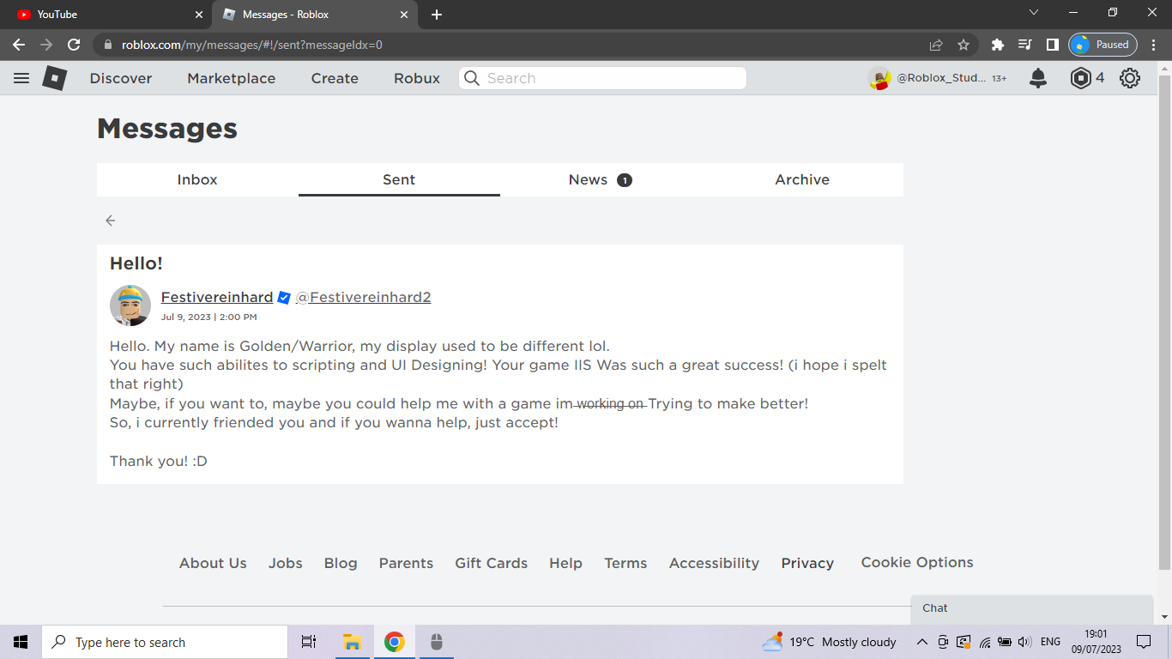Expand the Chat panel
Screen dimensions: 1172x659
[1032, 608]
